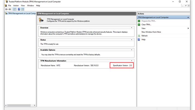Viewport: 195px width, 110px height.
Task: Click the Help icon in Actions pane
Action: coord(139,40)
